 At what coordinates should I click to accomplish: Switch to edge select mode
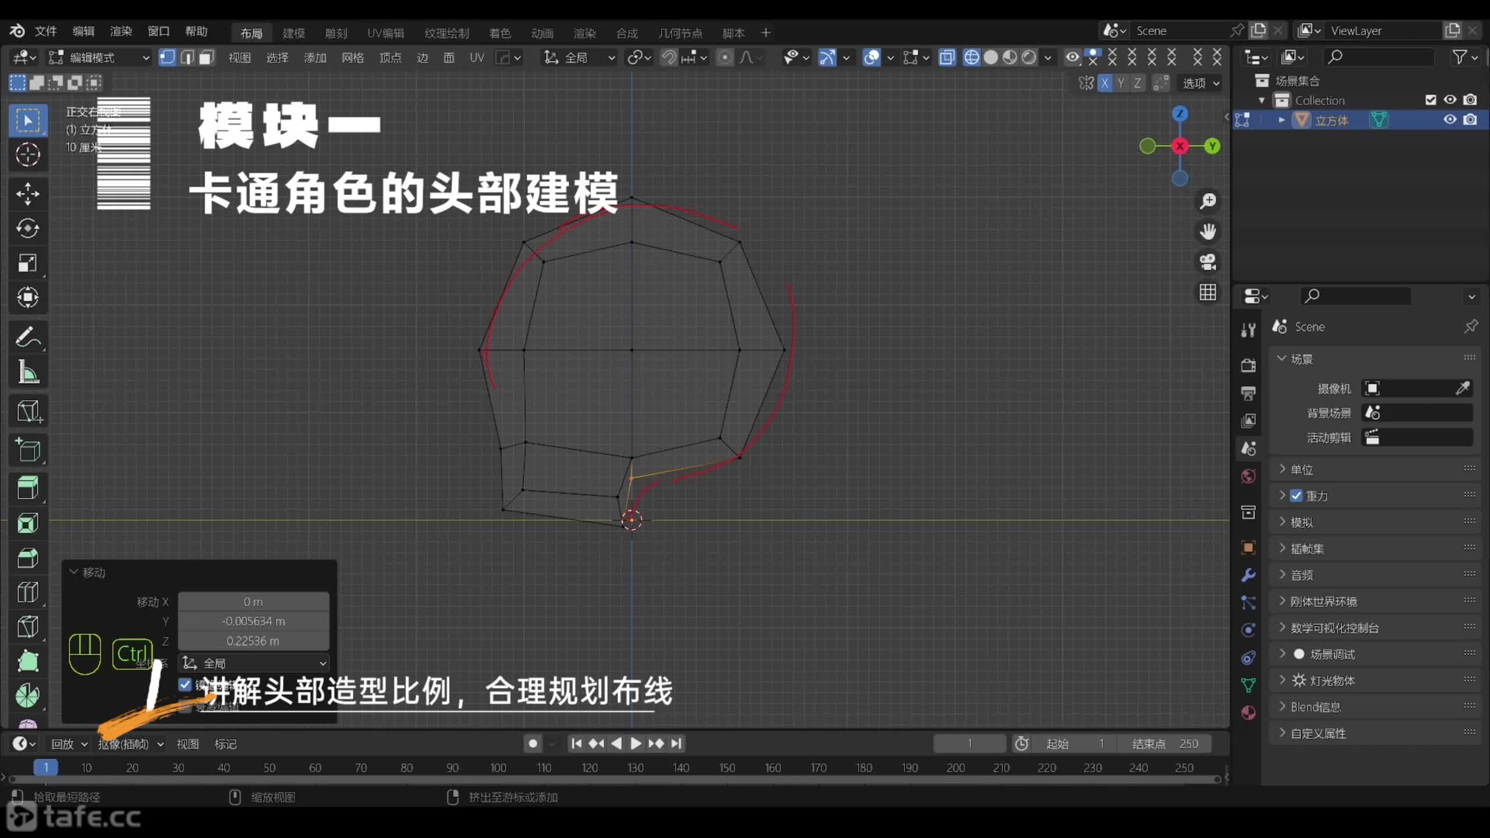click(187, 57)
